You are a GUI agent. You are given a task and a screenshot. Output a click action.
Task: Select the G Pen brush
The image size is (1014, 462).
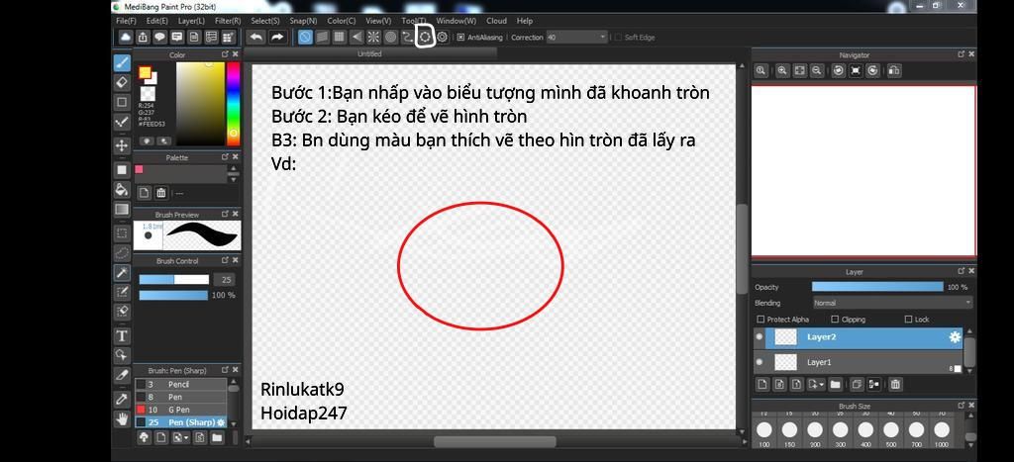(x=180, y=410)
